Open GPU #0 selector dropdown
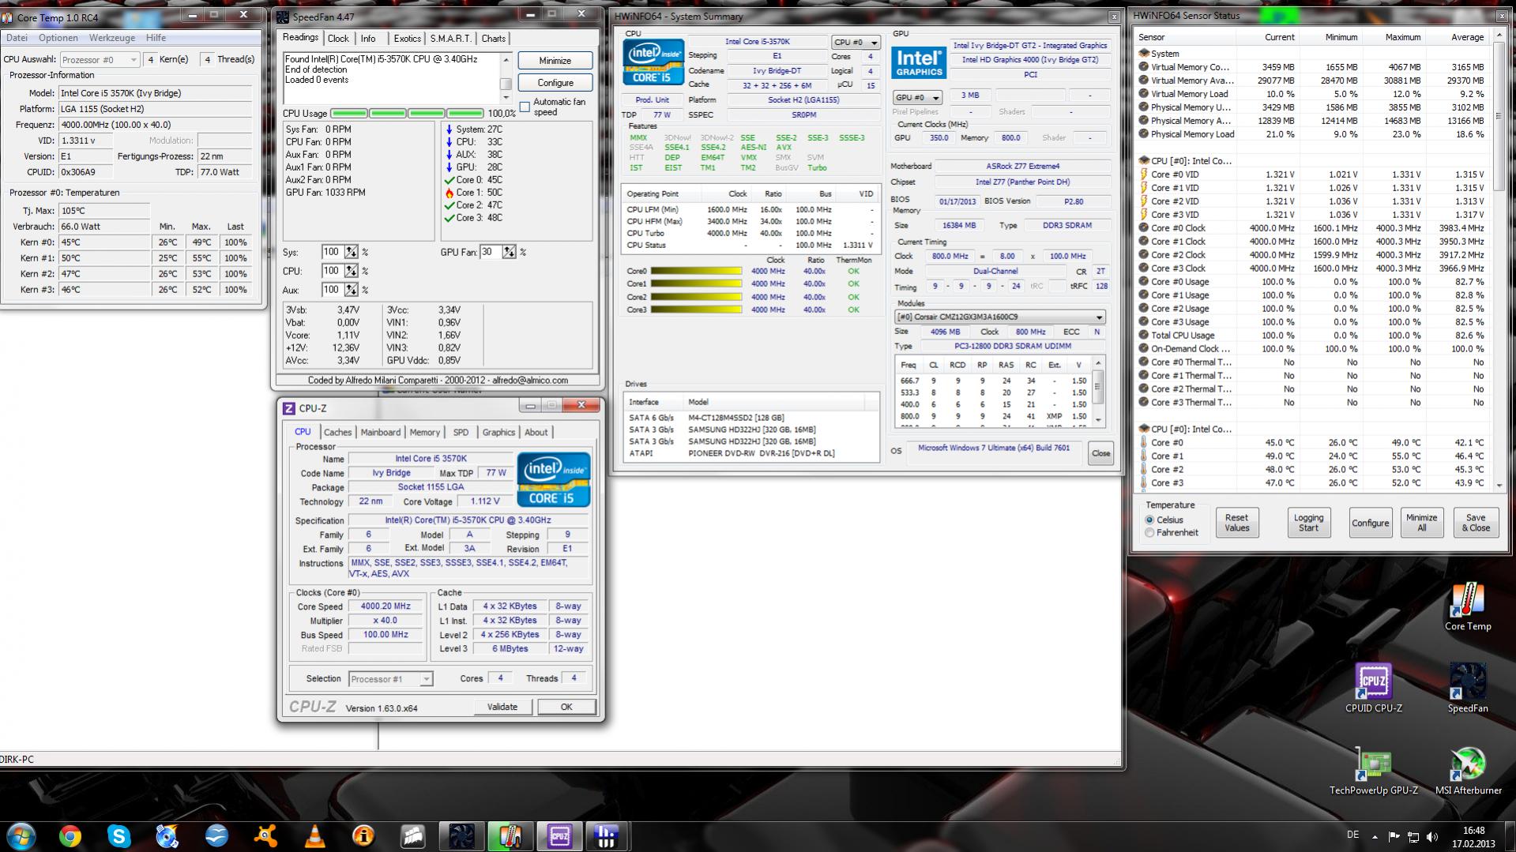The image size is (1516, 852). pyautogui.click(x=917, y=98)
